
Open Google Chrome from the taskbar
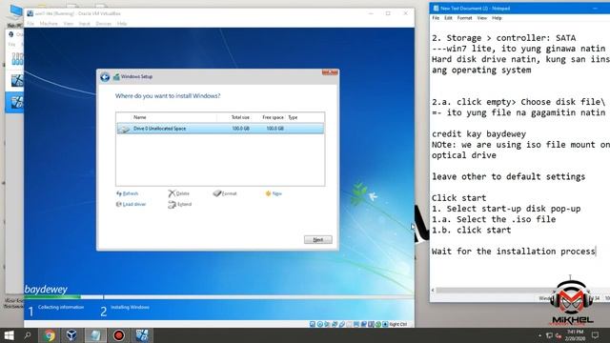pos(49,335)
